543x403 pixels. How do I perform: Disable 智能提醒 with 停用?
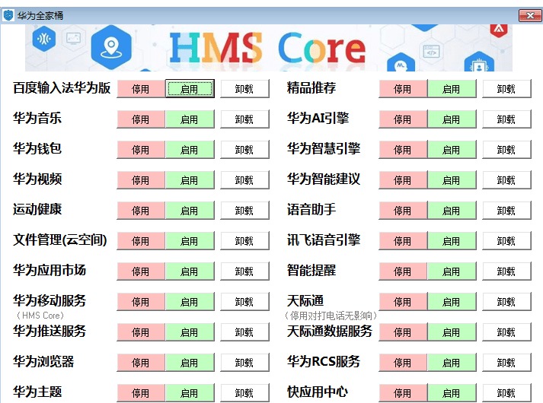pos(403,271)
